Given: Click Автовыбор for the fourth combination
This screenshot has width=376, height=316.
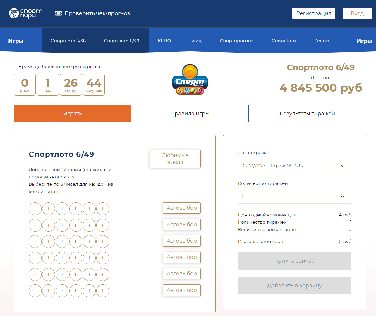Looking at the screenshot, I should 182,257.
